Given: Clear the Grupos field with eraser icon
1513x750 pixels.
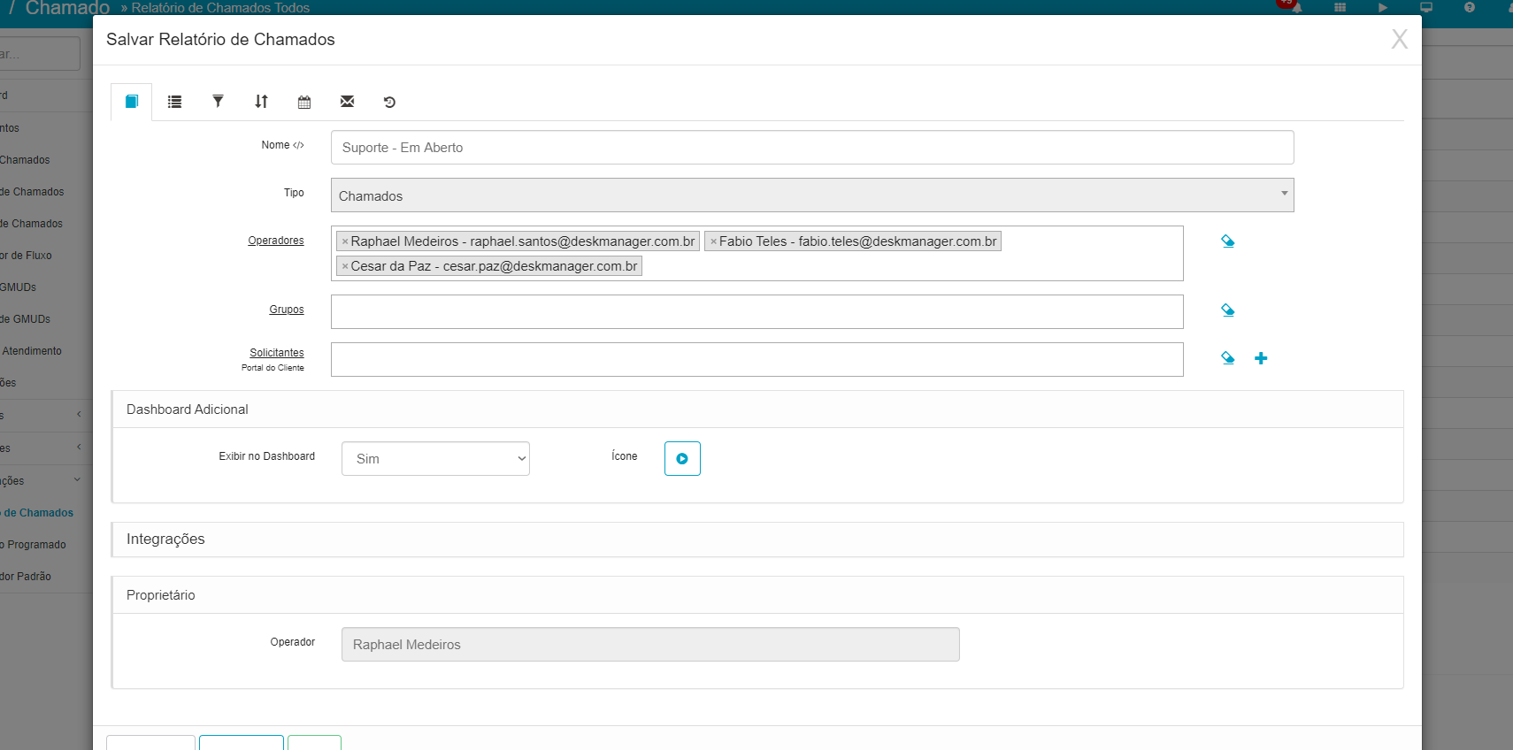Looking at the screenshot, I should click(1227, 310).
